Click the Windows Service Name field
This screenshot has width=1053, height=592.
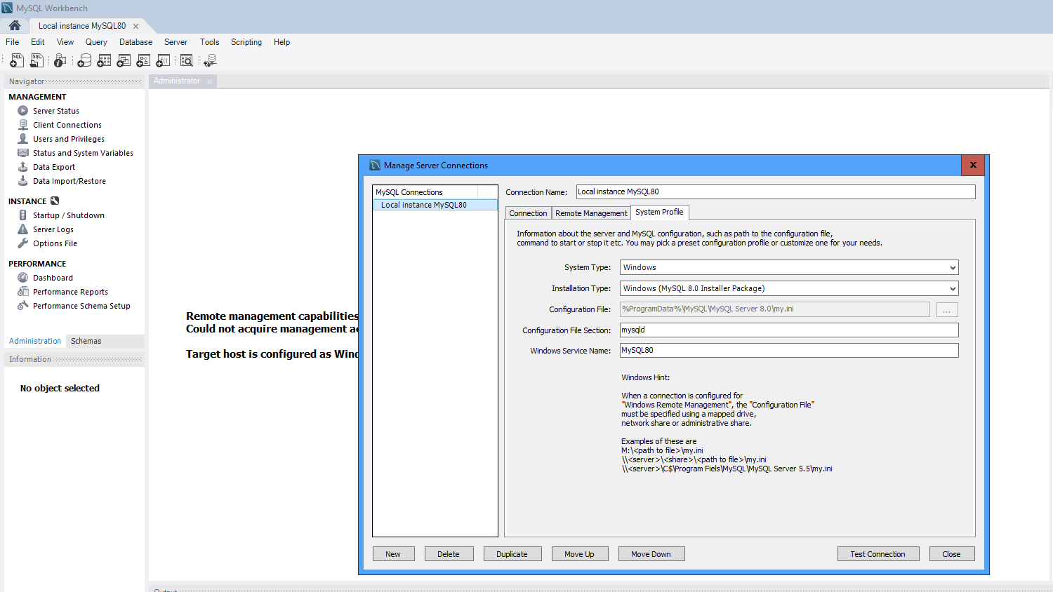pos(789,350)
